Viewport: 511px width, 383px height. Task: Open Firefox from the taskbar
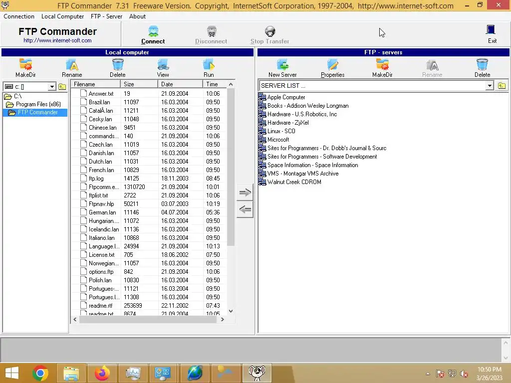102,373
